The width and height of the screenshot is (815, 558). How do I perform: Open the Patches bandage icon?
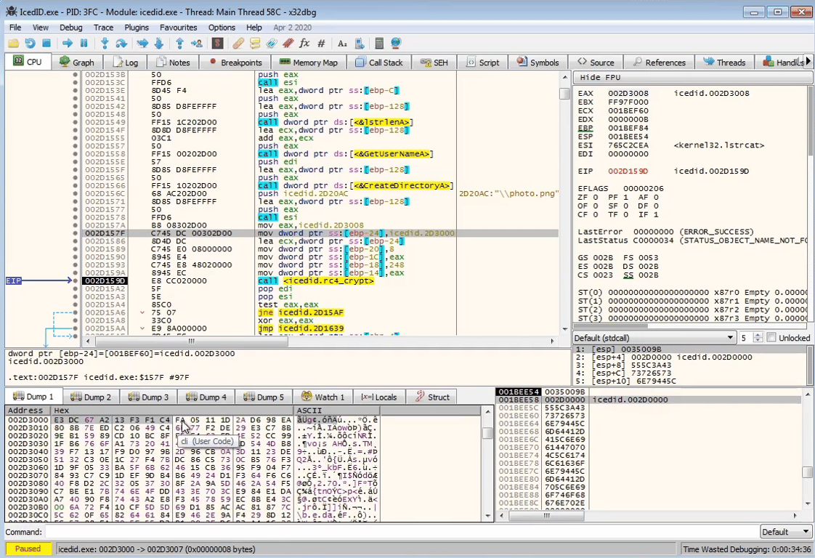(238, 44)
